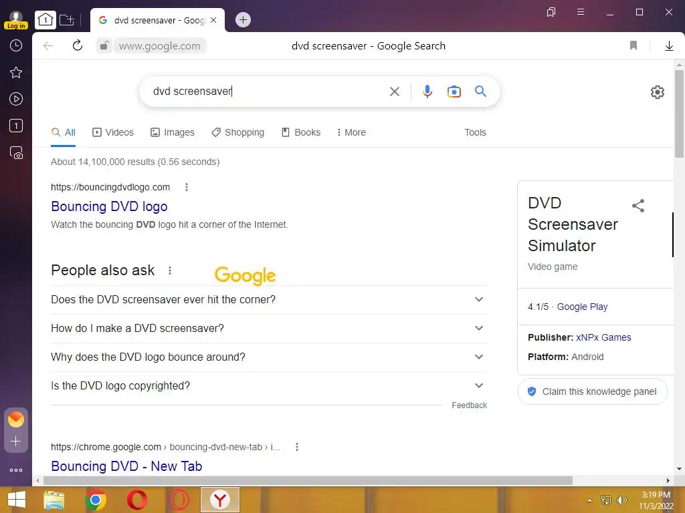This screenshot has width=685, height=513.
Task: Reload the current page
Action: [x=78, y=45]
